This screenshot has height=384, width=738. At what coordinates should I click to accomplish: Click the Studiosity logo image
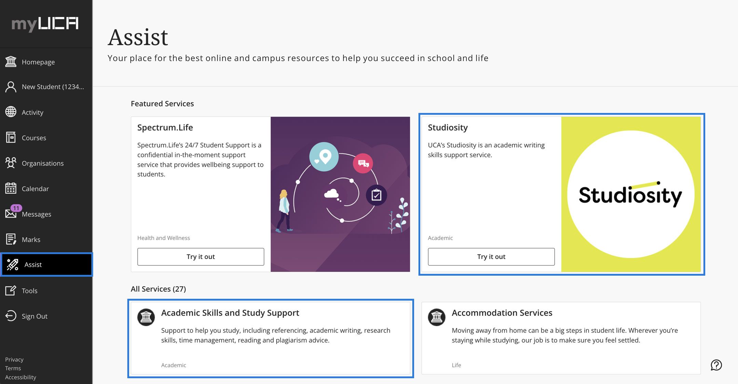click(631, 194)
